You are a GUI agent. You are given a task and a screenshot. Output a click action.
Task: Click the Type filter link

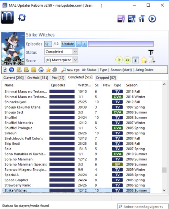[103, 70]
